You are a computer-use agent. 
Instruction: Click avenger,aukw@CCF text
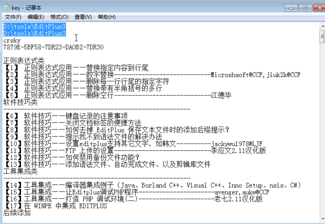242,192
